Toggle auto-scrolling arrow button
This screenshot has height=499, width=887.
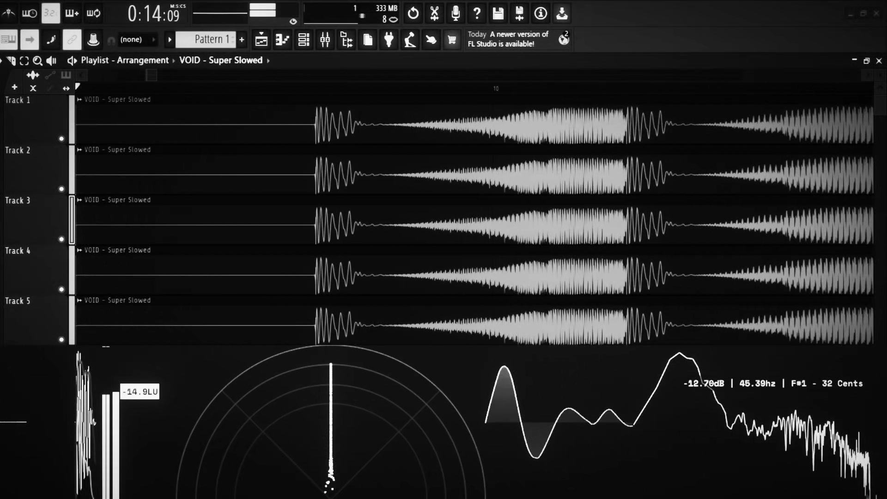pyautogui.click(x=30, y=40)
